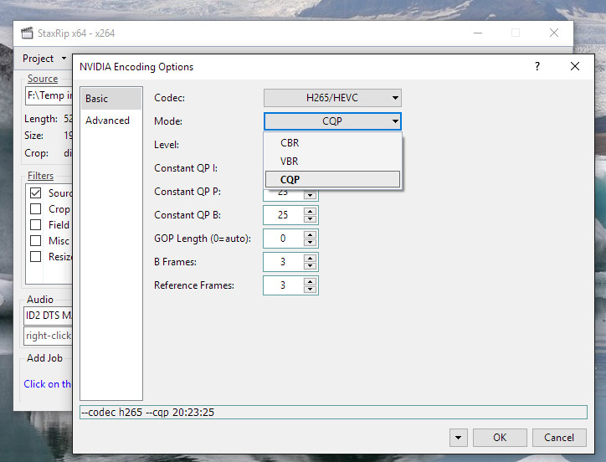Collapse the Mode CQP dropdown
Viewport: 606px width, 462px height.
pyautogui.click(x=332, y=121)
